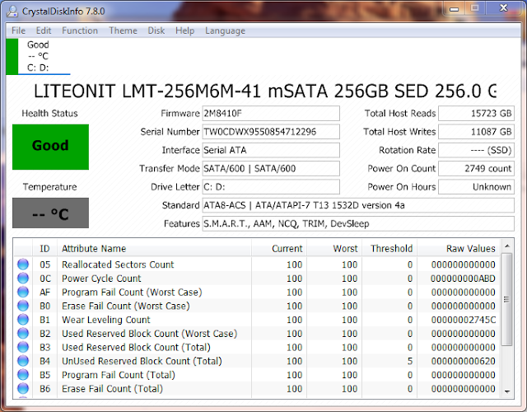Click raw value 0000002745C
The width and height of the screenshot is (527, 412).
[x=463, y=320]
